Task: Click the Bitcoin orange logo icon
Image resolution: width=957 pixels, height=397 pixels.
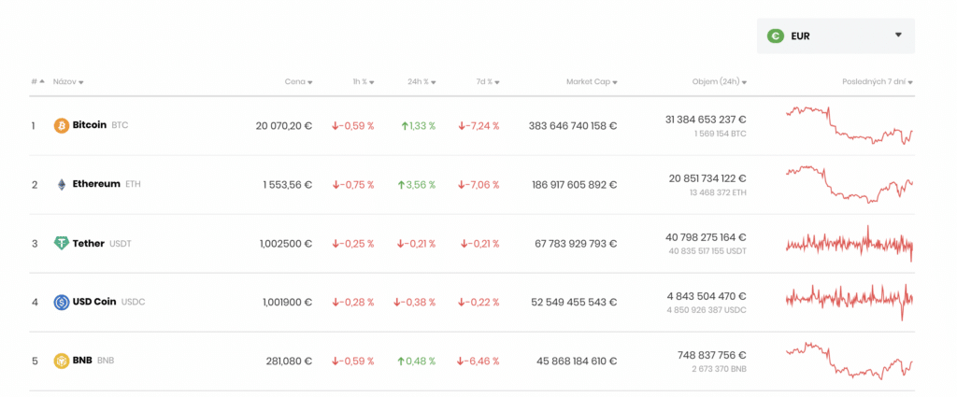Action: pos(62,125)
